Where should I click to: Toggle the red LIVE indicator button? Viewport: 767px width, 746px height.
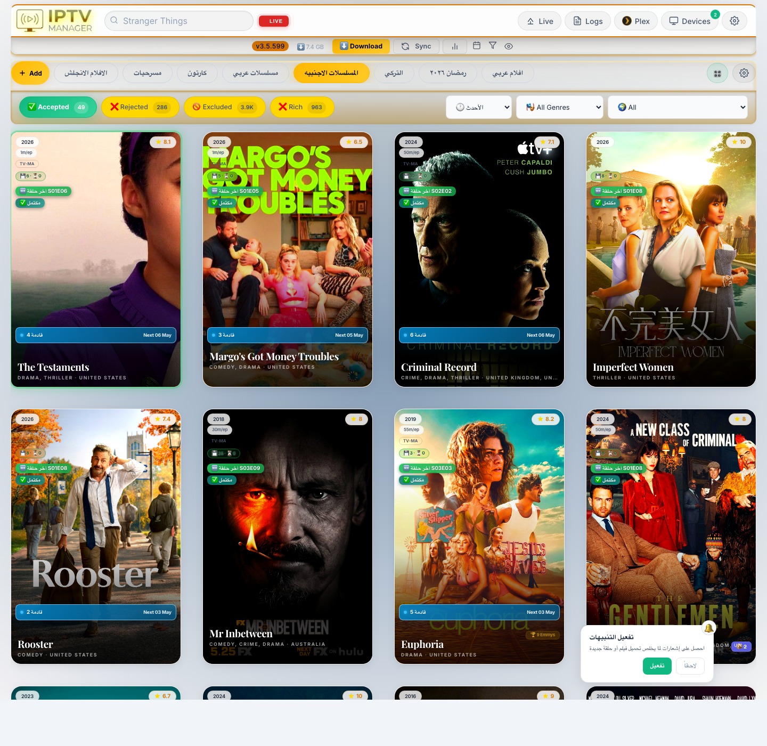click(274, 21)
